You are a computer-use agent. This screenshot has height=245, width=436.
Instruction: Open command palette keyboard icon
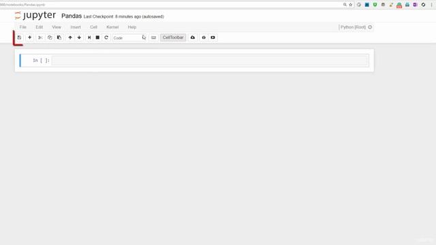point(153,37)
